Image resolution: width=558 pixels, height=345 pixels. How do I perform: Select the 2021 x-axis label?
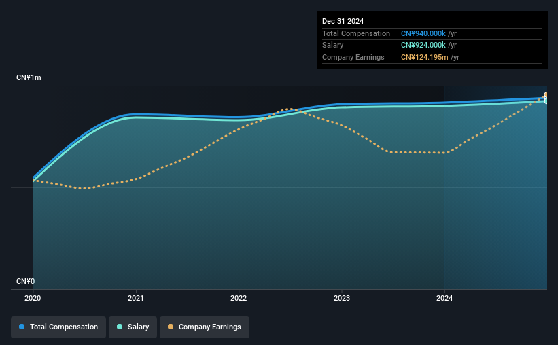tap(135, 298)
